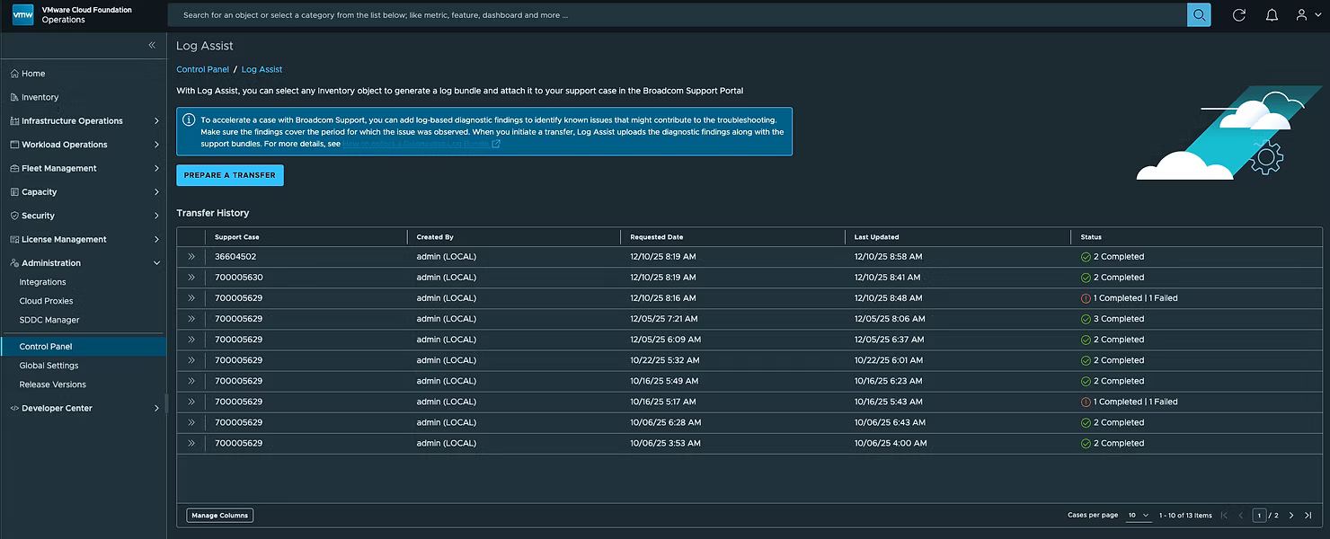1330x539 pixels.
Task: Open the notifications bell
Action: pyautogui.click(x=1272, y=15)
